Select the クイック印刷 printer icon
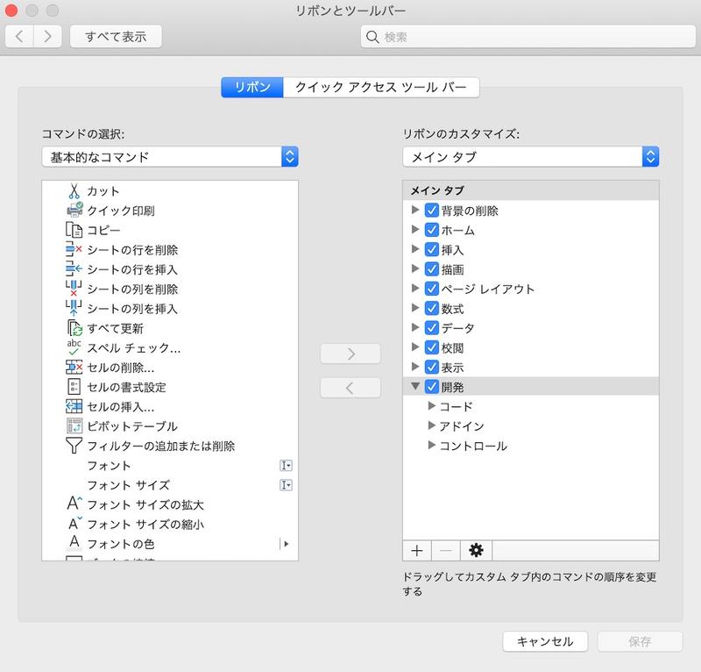The height and width of the screenshot is (672, 701). 74,211
